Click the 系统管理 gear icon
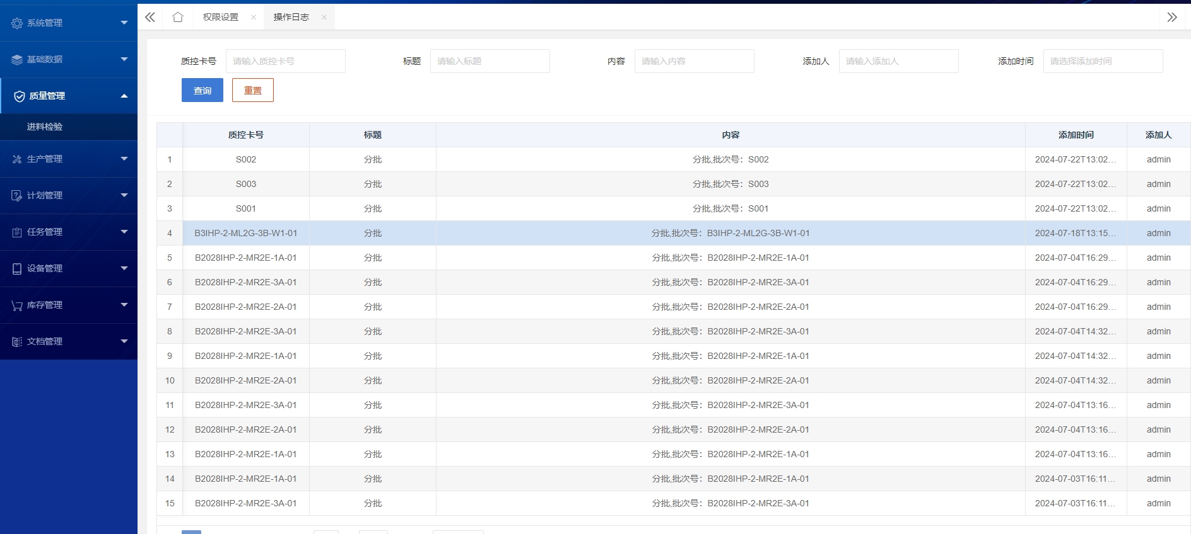 [17, 23]
